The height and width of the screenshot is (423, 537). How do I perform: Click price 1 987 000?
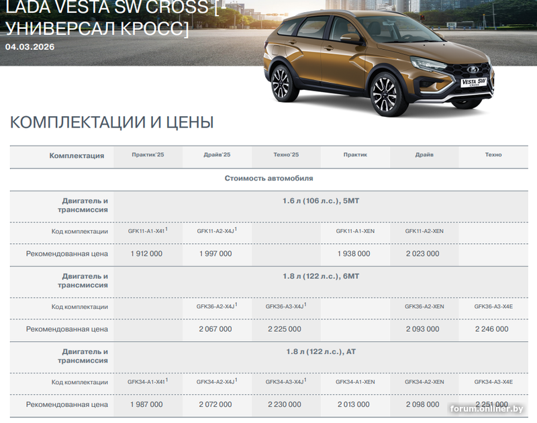146,404
